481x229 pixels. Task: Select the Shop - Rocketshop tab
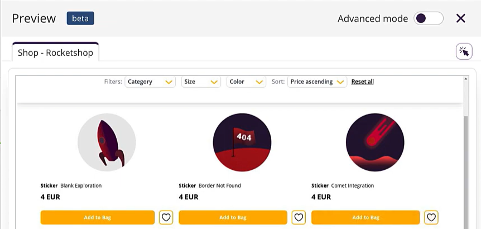coord(55,53)
